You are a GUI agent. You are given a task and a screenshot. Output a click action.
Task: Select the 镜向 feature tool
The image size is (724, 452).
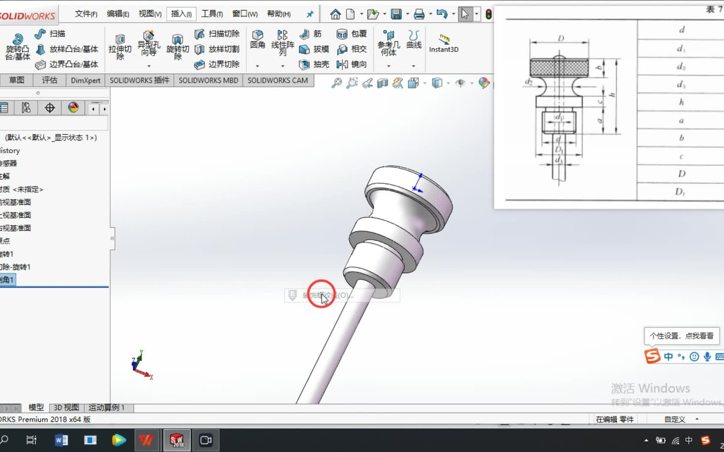click(x=352, y=64)
